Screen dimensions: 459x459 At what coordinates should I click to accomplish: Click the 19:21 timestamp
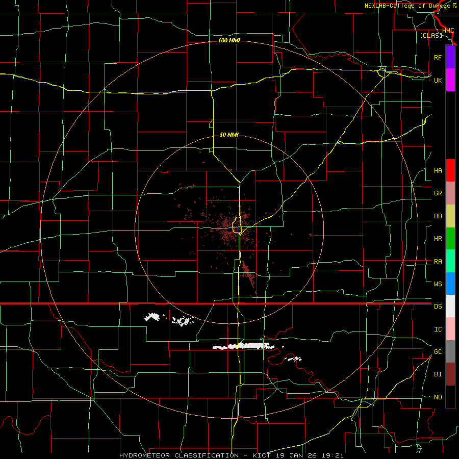(x=332, y=455)
